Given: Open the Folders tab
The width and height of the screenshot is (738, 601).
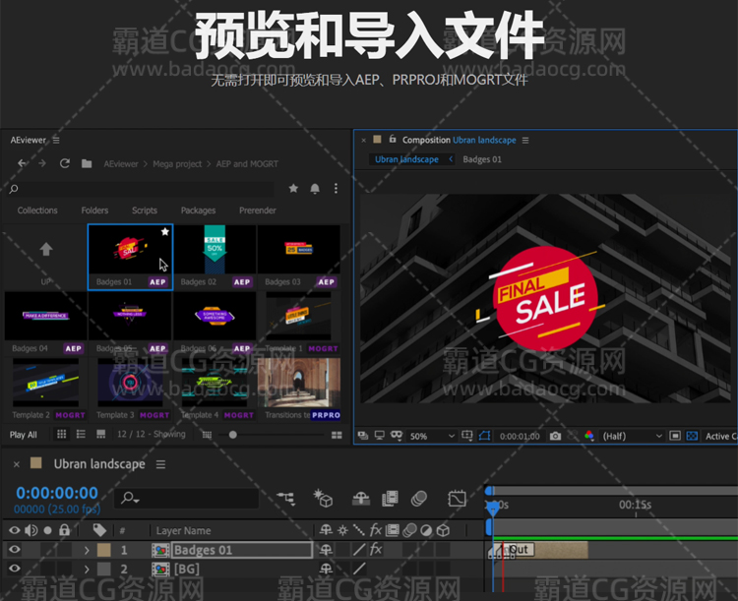Looking at the screenshot, I should coord(94,210).
